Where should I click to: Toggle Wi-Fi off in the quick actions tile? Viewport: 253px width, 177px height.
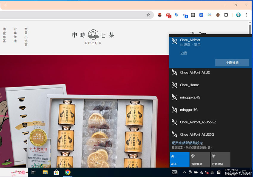click(179, 159)
